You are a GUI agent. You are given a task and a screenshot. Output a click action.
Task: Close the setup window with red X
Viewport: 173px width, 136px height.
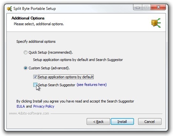[158, 7]
